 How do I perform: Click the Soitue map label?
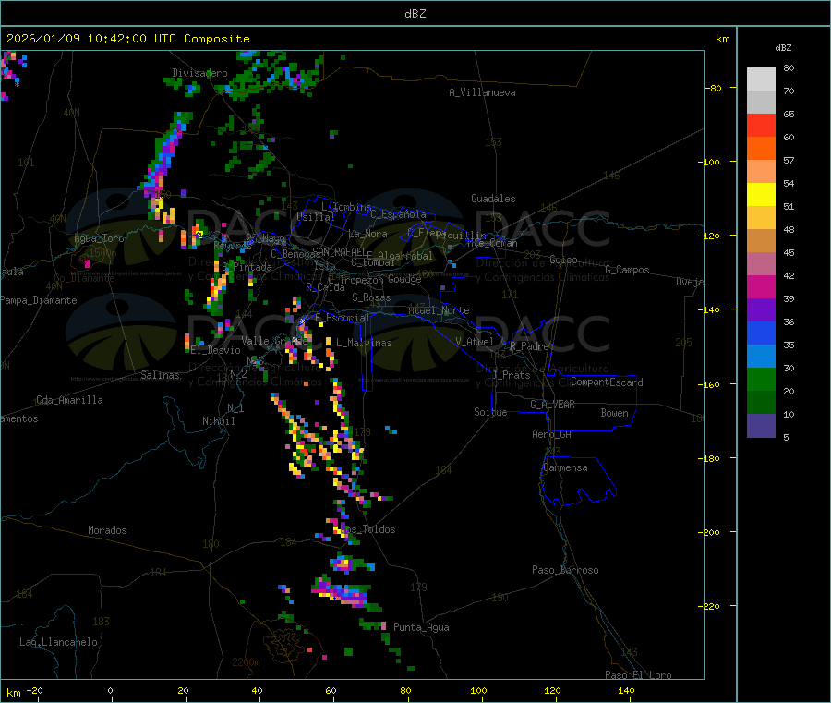491,412
